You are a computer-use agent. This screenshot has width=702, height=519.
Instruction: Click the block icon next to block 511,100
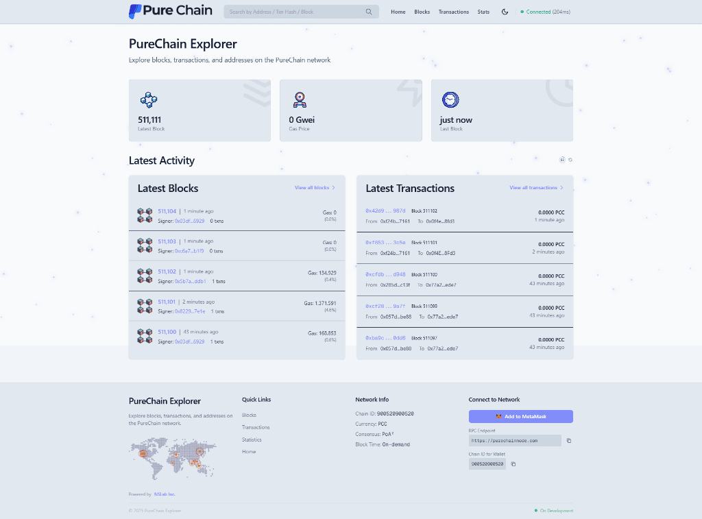point(144,337)
